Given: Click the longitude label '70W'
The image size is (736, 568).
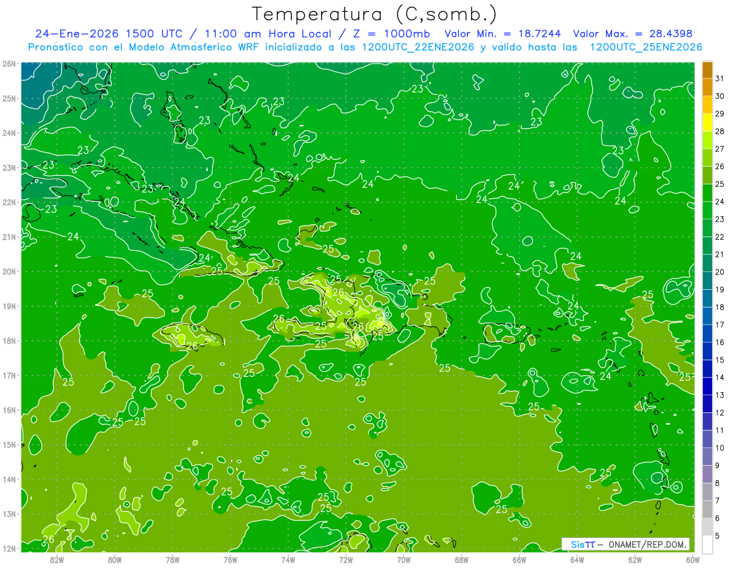Looking at the screenshot, I should click(x=404, y=559).
